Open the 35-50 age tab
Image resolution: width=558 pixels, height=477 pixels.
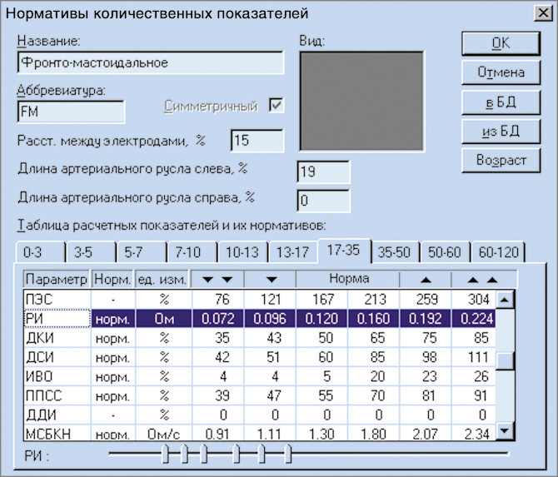[392, 252]
